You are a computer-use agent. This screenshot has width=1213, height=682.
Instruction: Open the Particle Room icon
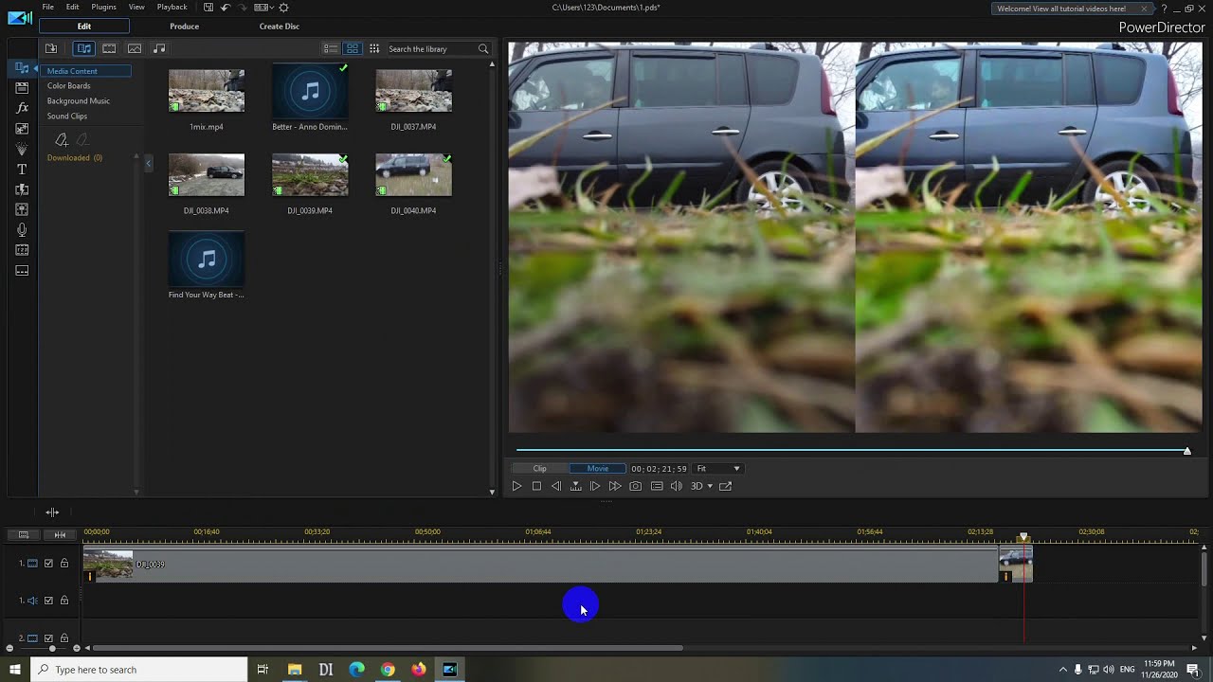(22, 149)
